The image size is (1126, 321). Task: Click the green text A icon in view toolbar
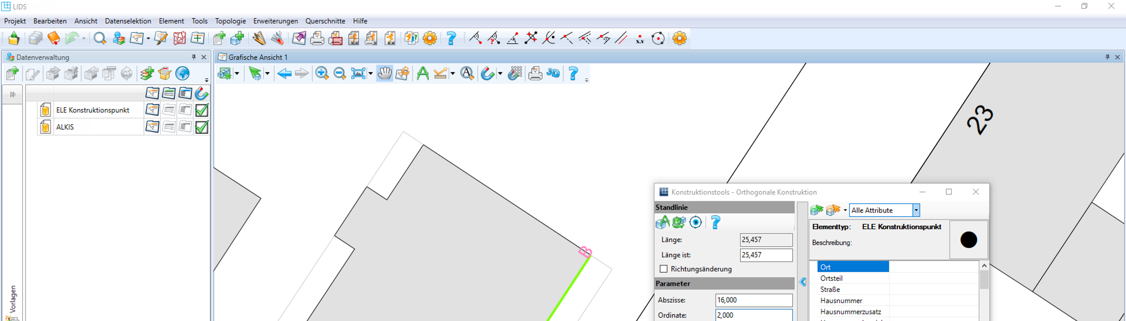tap(423, 73)
